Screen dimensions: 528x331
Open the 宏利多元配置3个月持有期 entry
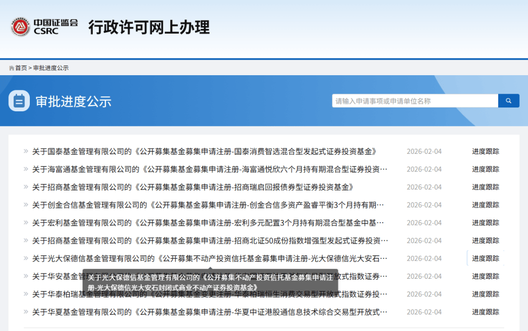click(x=208, y=223)
